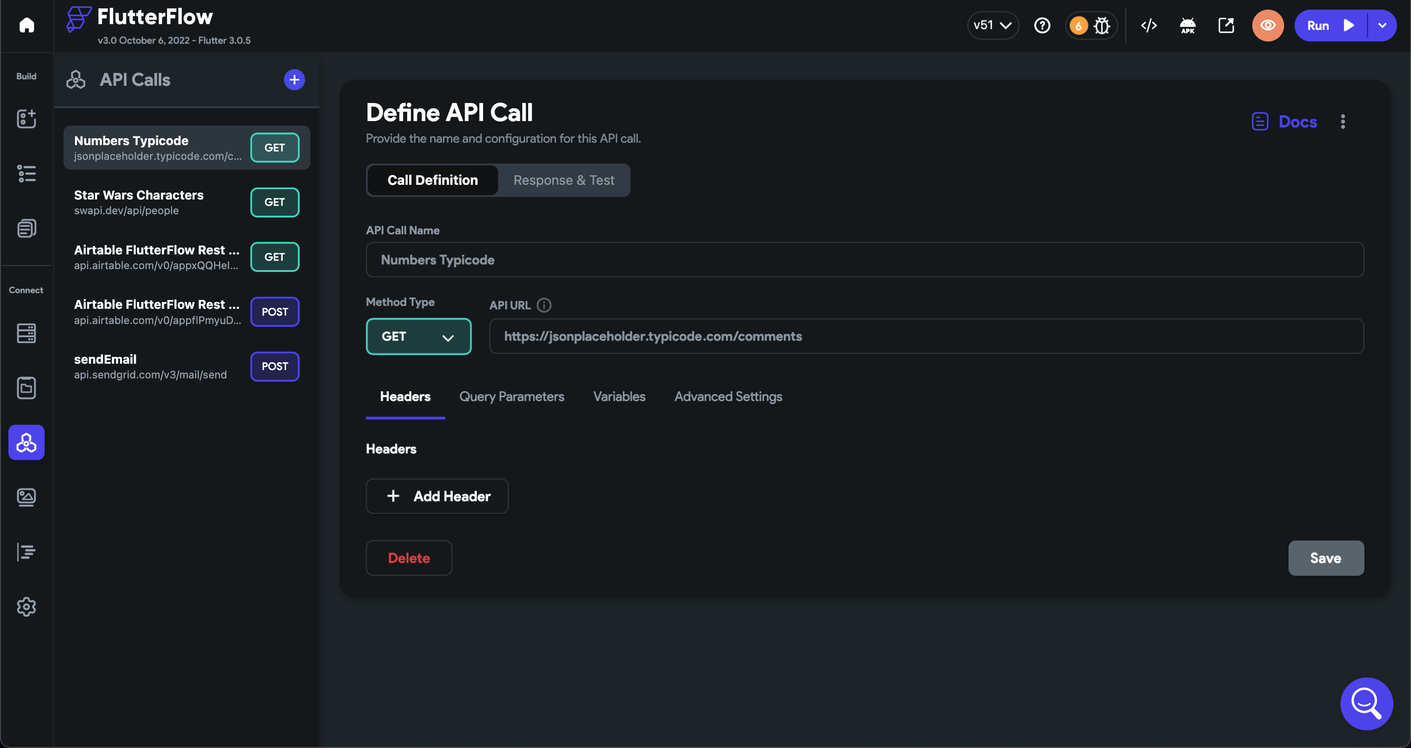The image size is (1411, 748).
Task: Open the Firestore database panel under Connect
Action: [26, 333]
